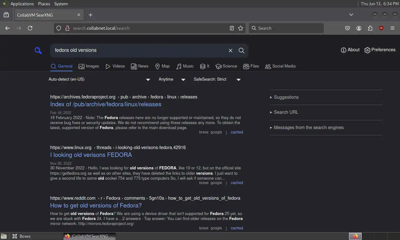Open the Pocket save icon
400x240 pixels.
point(347,28)
